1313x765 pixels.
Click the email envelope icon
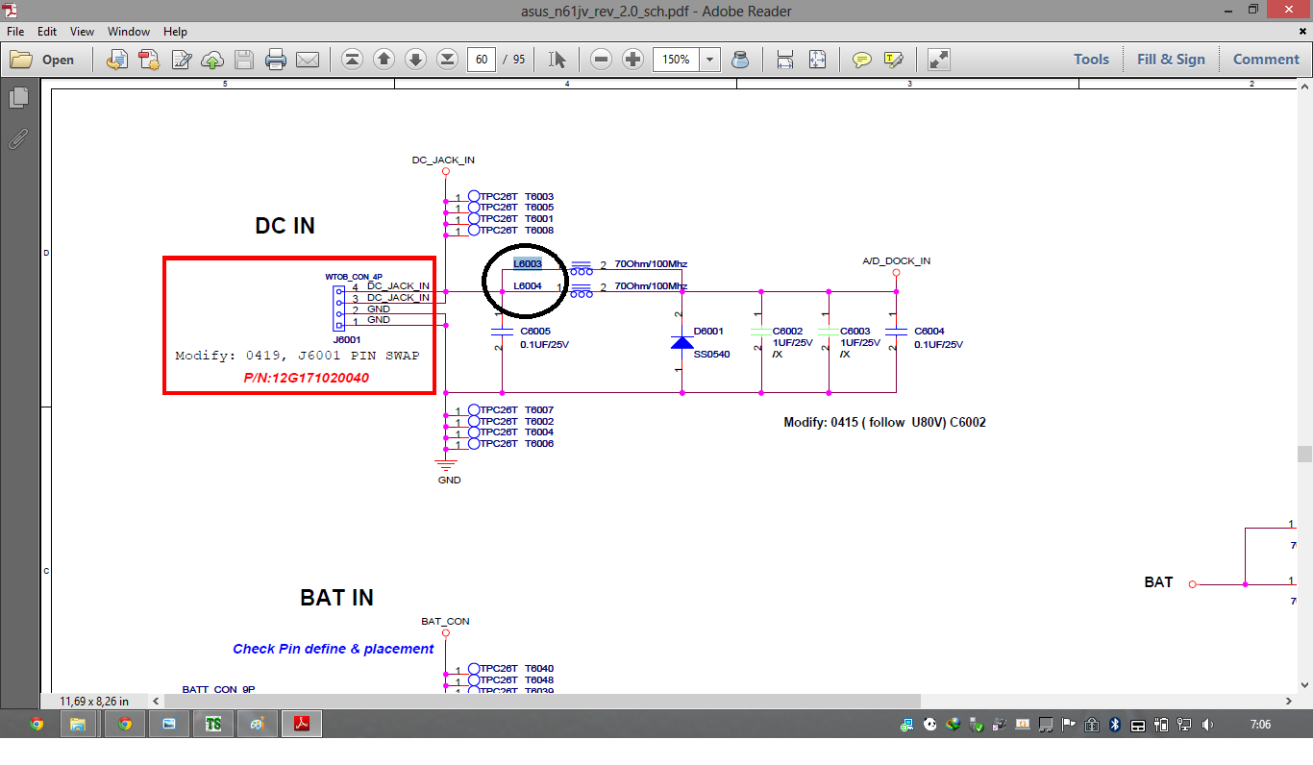tap(308, 60)
